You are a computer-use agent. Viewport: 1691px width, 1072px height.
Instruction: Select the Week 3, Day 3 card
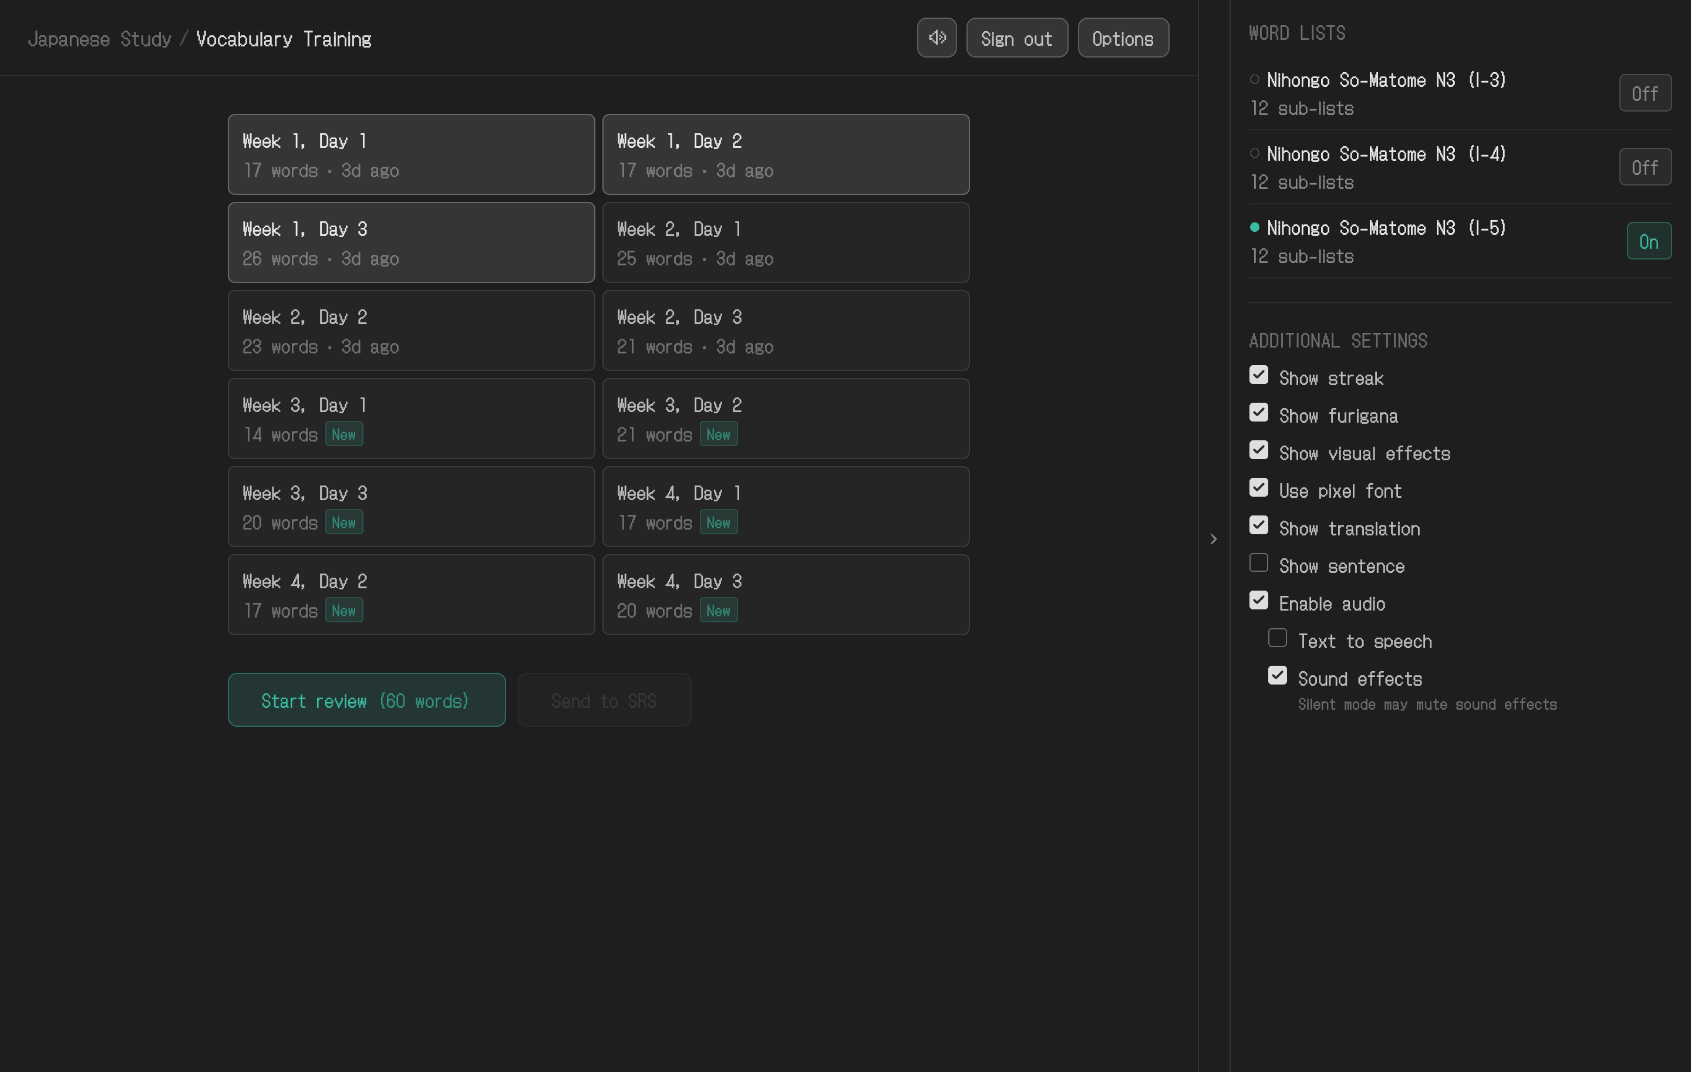coord(412,507)
